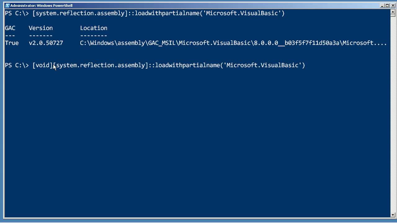Image resolution: width=397 pixels, height=223 pixels.
Task: Click the GAC_MSIL assembly location path
Action: tap(233, 43)
